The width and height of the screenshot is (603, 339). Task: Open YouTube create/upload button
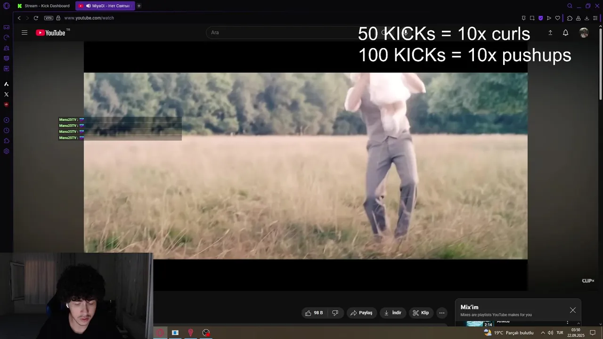550,32
